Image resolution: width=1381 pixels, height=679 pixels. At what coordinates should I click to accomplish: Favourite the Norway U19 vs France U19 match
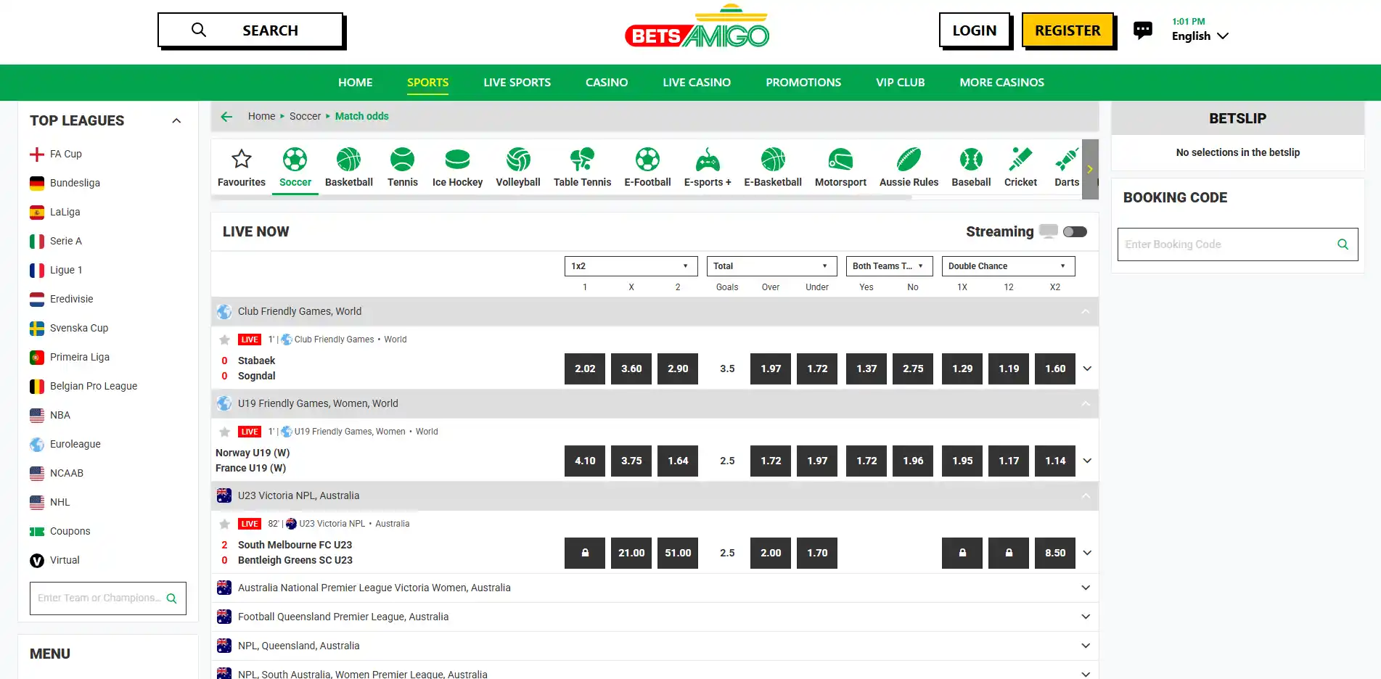[225, 432]
